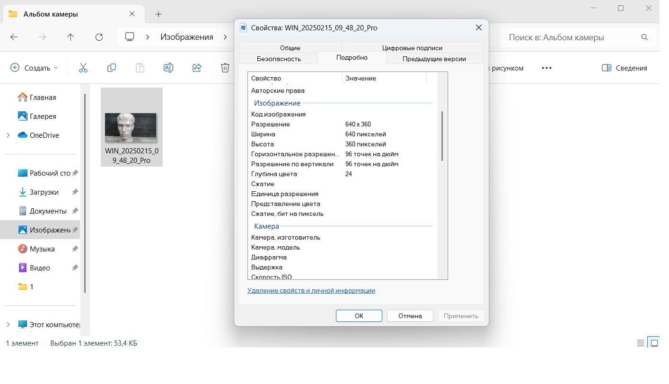
Task: Click the Paste clipboard icon
Action: pyautogui.click(x=140, y=68)
